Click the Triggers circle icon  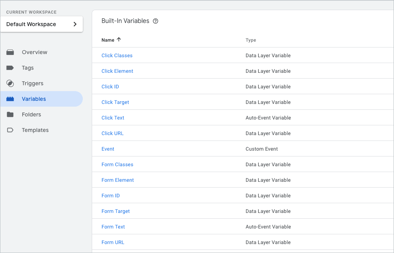point(10,83)
